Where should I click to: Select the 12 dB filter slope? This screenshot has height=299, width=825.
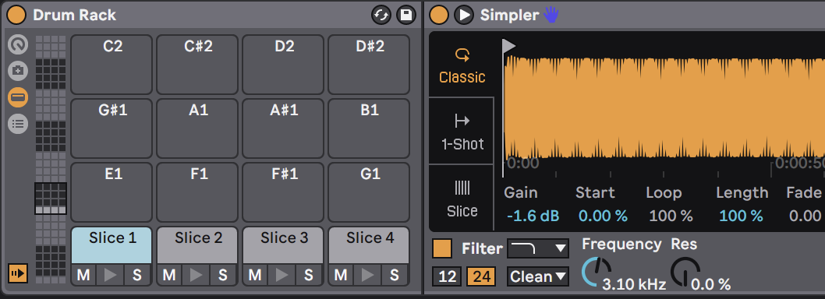pos(447,276)
